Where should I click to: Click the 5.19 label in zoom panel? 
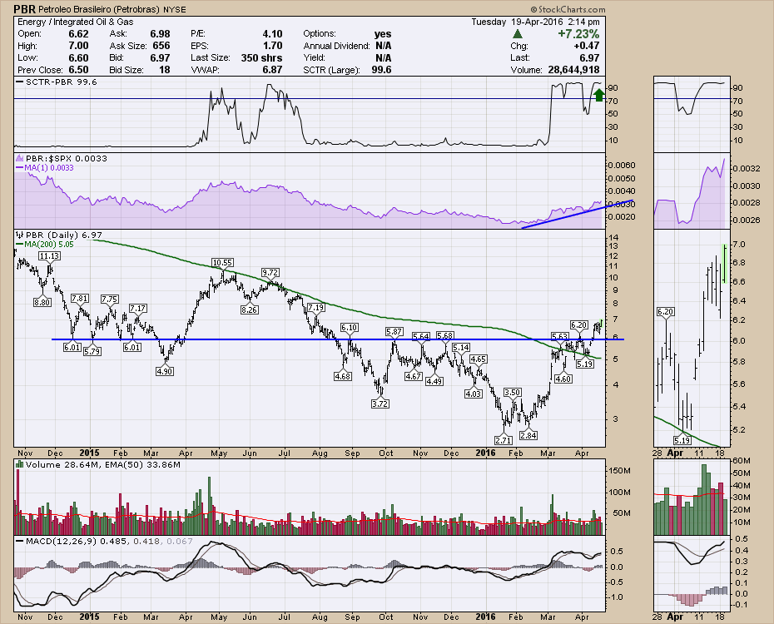[x=685, y=439]
